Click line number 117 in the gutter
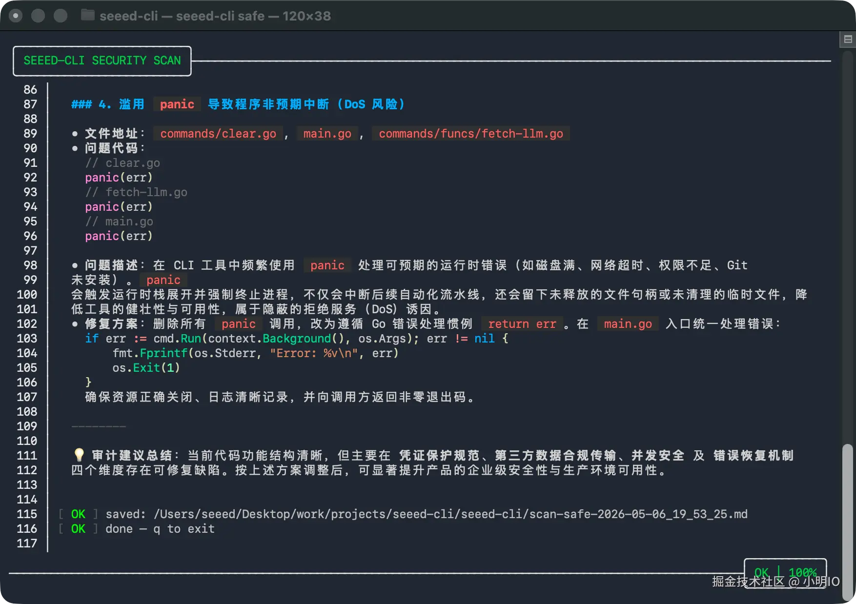This screenshot has width=856, height=604. point(27,544)
